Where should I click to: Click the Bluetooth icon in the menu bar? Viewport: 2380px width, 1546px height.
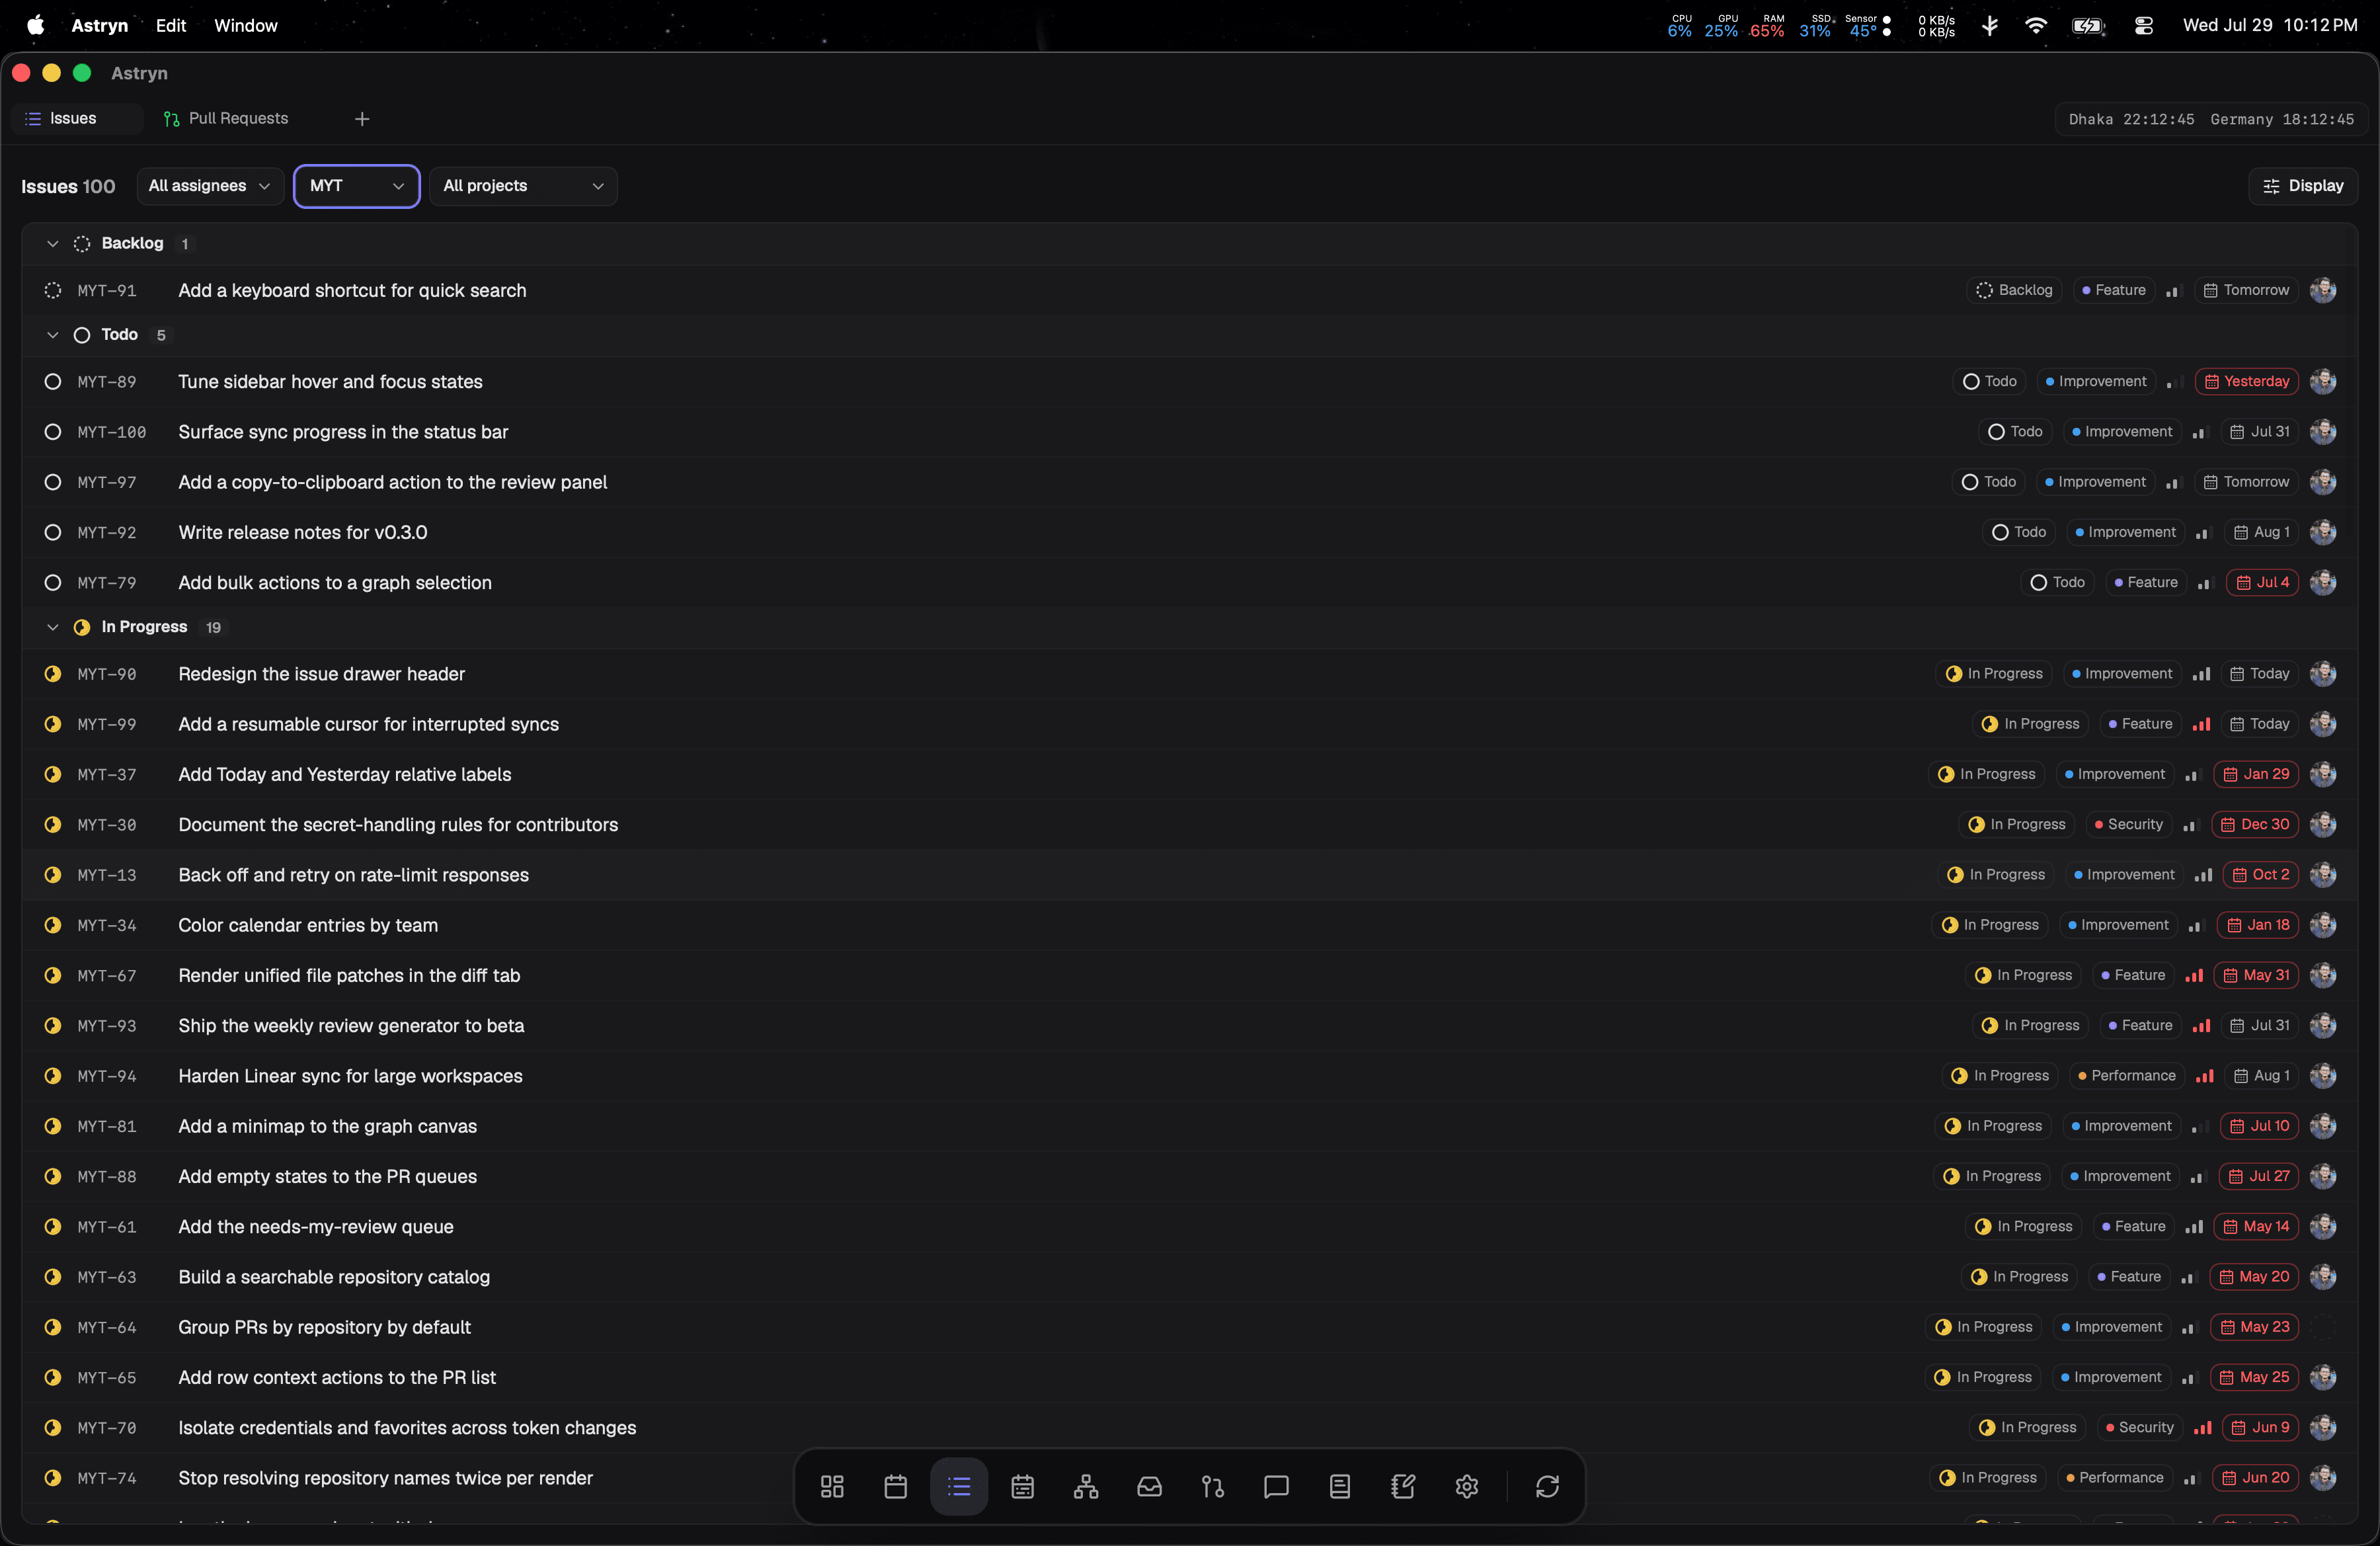[1990, 26]
